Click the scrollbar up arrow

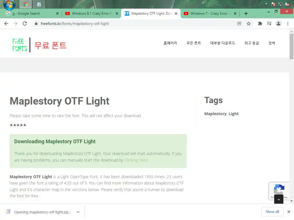click(291, 32)
